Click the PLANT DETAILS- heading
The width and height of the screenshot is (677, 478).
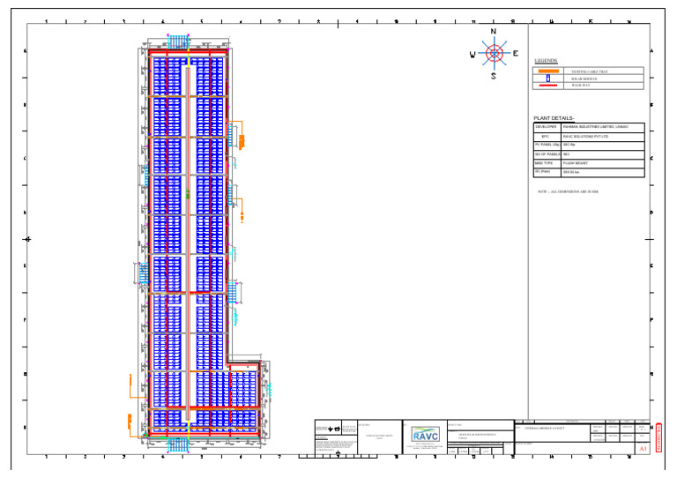pos(554,118)
